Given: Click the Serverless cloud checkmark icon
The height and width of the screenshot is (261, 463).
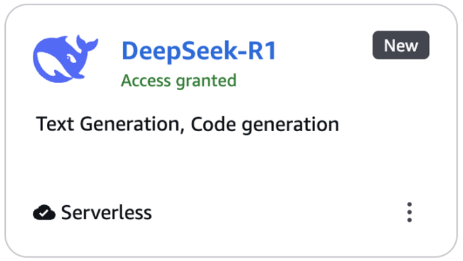Looking at the screenshot, I should [44, 212].
